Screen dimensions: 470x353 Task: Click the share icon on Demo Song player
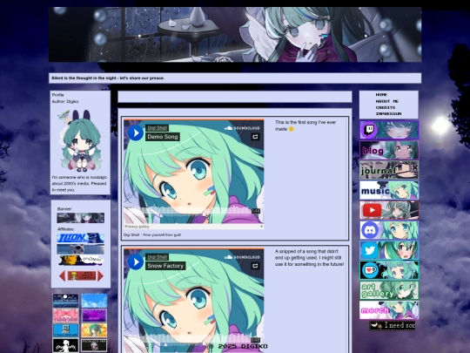255,137
